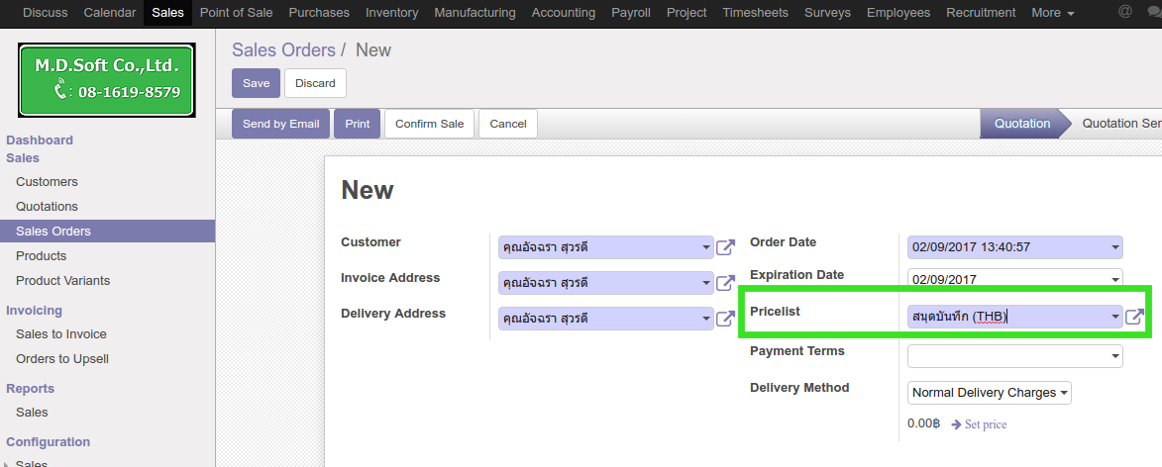
Task: Go to Quotations in sidebar
Action: pos(47,207)
